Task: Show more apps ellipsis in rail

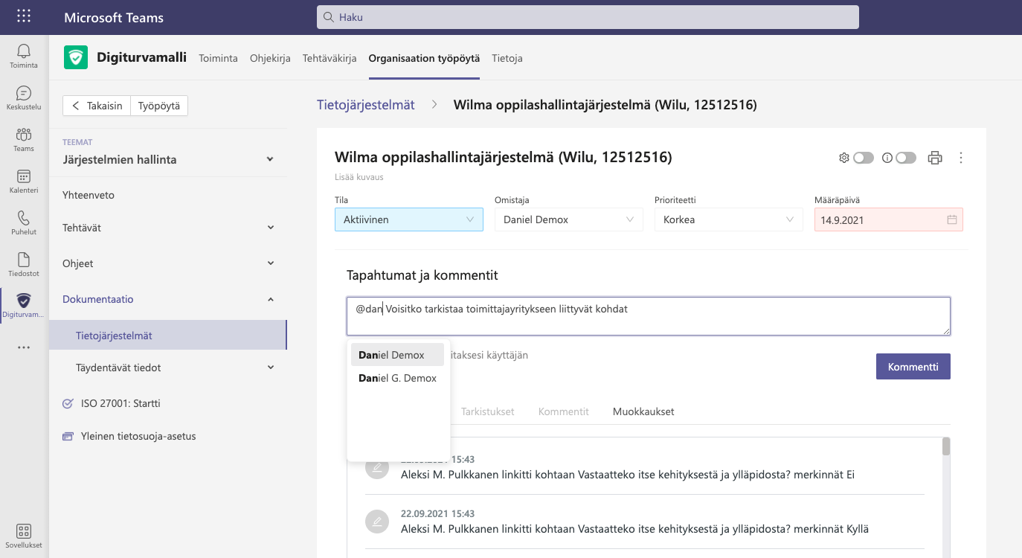Action: pos(24,347)
